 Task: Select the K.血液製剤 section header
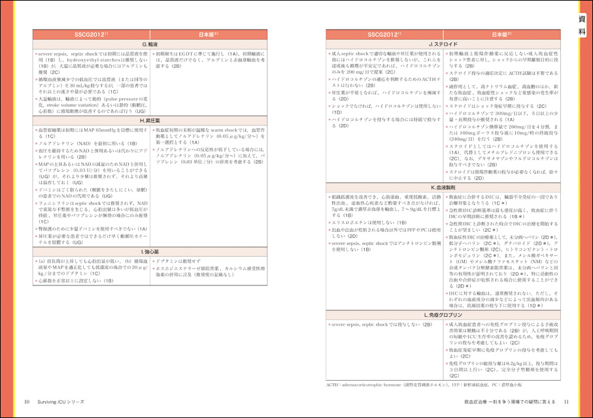(443, 187)
